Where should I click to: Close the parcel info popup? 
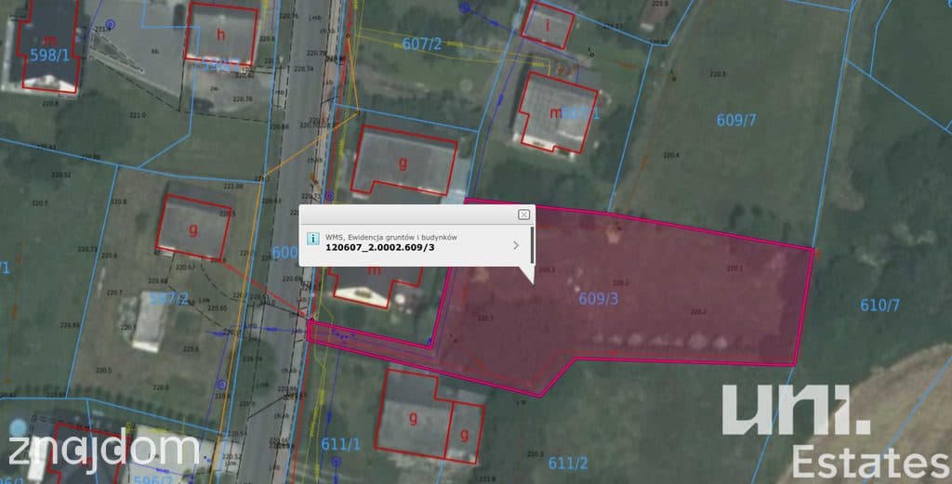tap(523, 214)
